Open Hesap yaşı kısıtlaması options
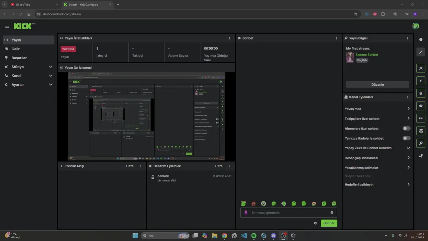 [x=408, y=158]
